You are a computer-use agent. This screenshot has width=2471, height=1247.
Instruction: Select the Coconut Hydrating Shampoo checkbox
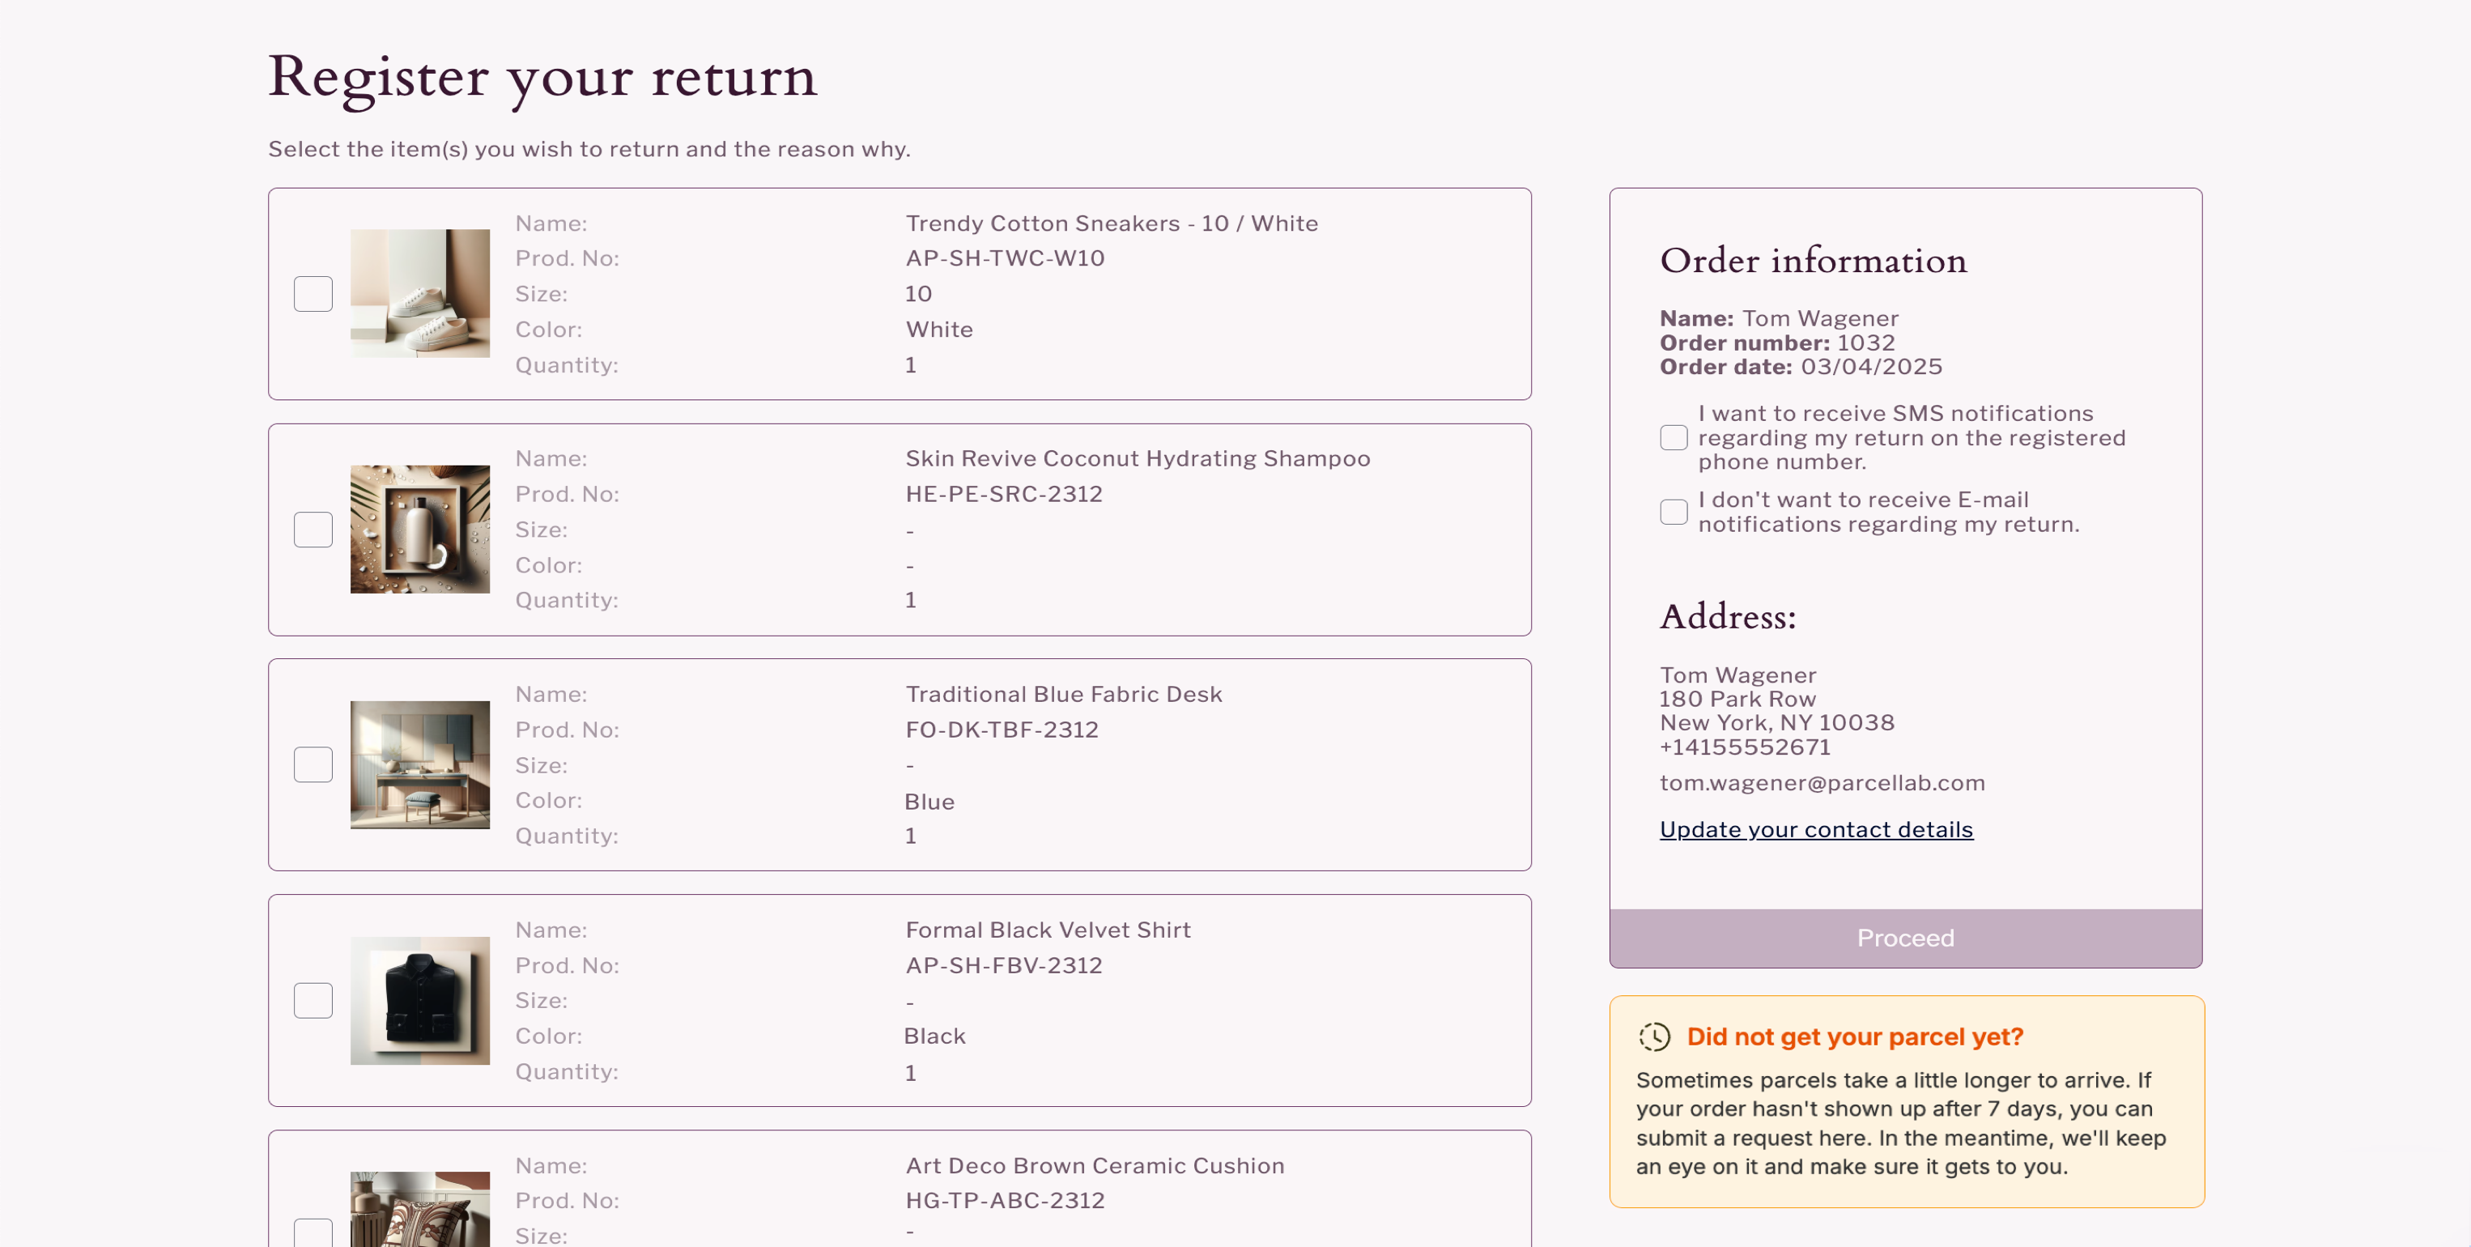313,530
